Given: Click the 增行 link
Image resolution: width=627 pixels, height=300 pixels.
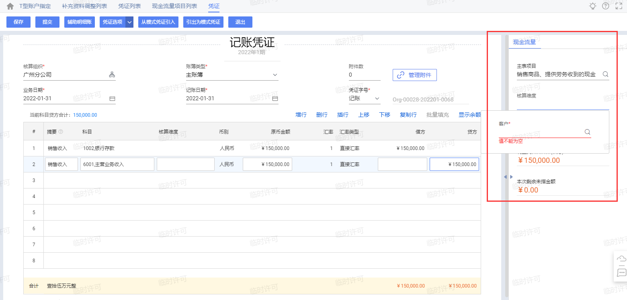Looking at the screenshot, I should 301,115.
